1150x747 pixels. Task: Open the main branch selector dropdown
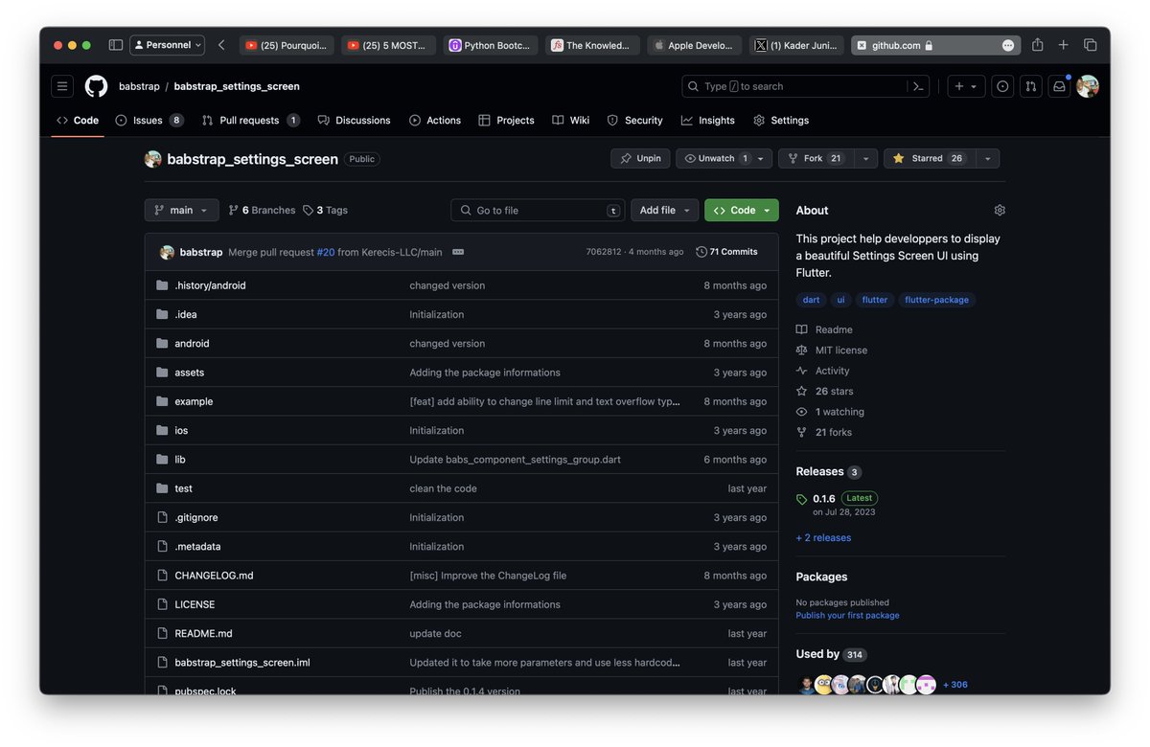pyautogui.click(x=181, y=210)
